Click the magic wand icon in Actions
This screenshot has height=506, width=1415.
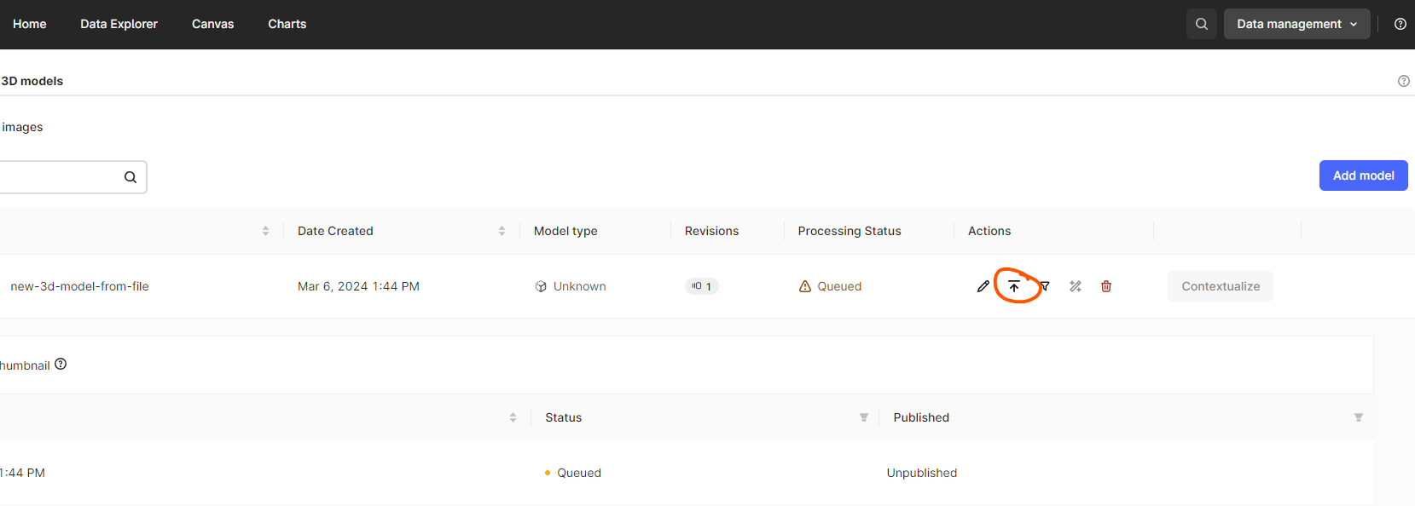[1076, 286]
